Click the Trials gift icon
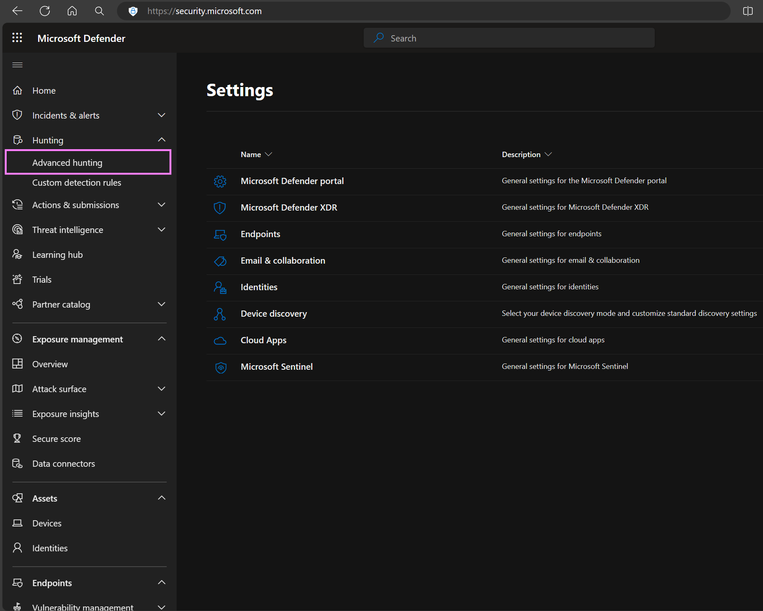Screen dimensions: 763x611 tap(17, 279)
